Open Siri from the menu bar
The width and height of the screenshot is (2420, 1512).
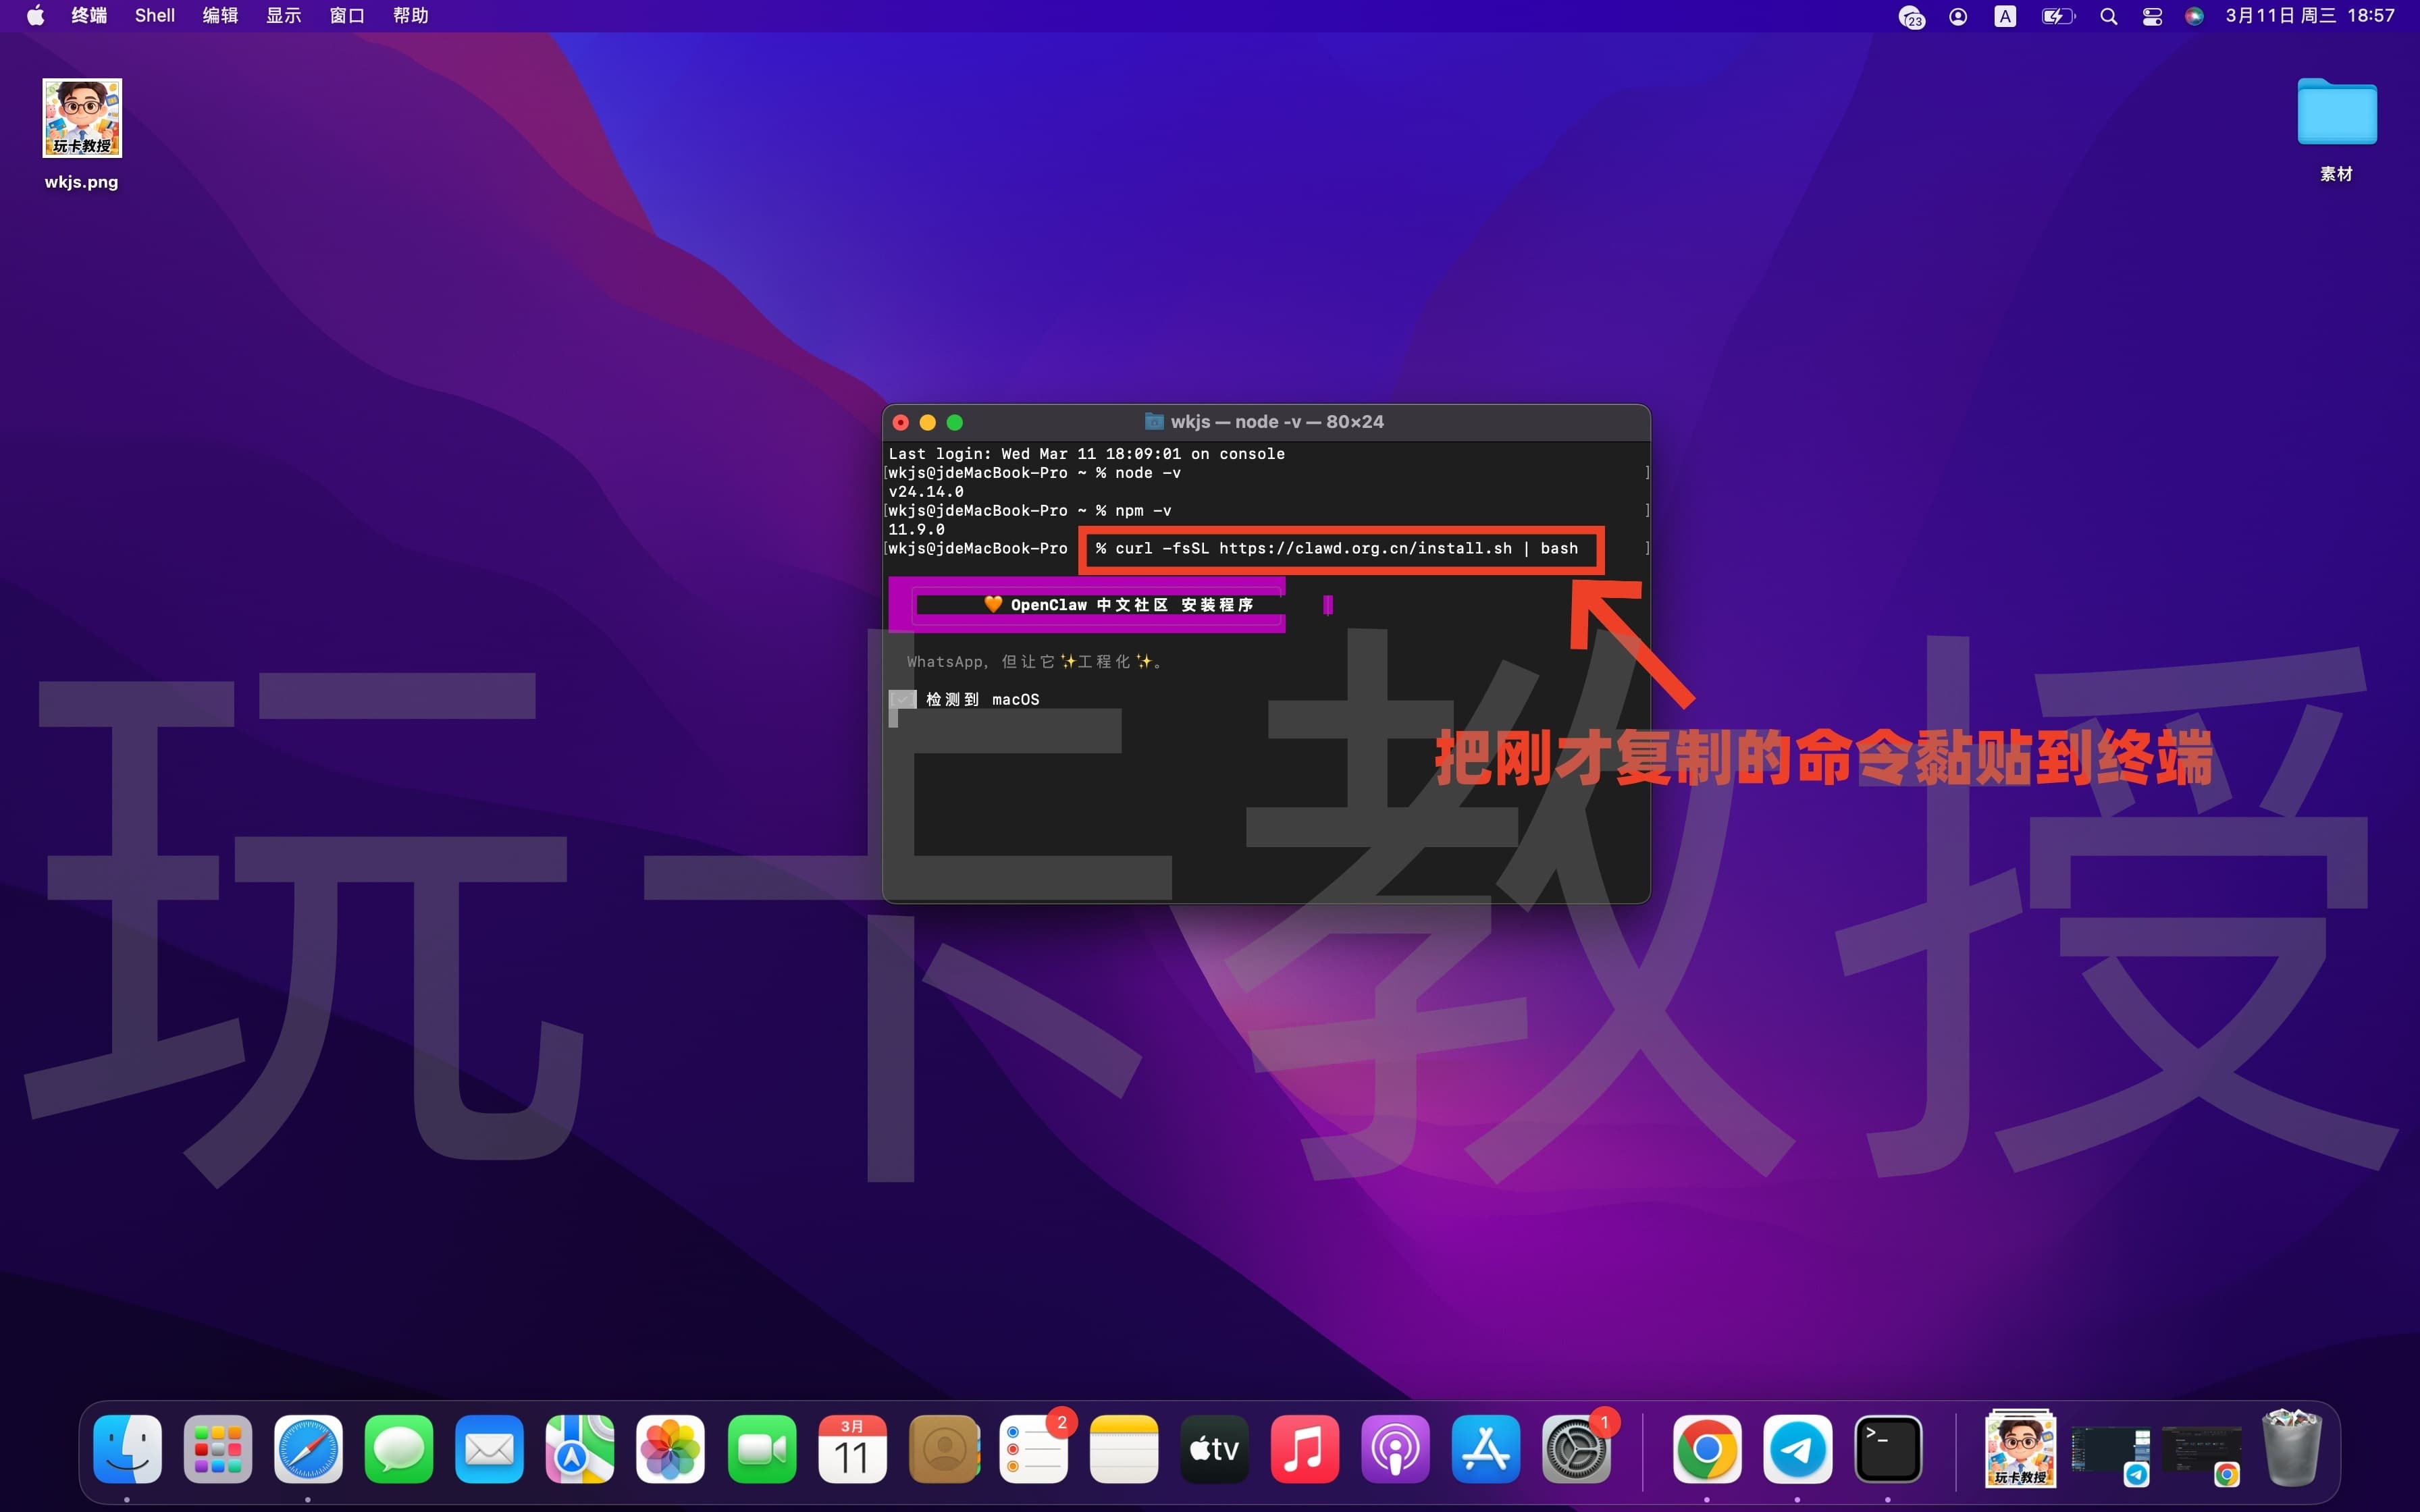(x=2194, y=15)
